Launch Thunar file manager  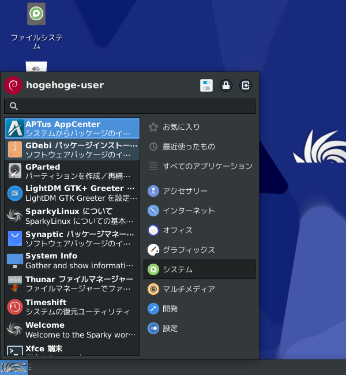[72, 284]
